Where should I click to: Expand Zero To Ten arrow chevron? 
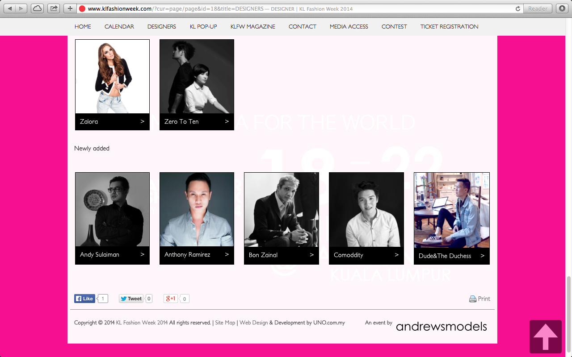pos(227,121)
